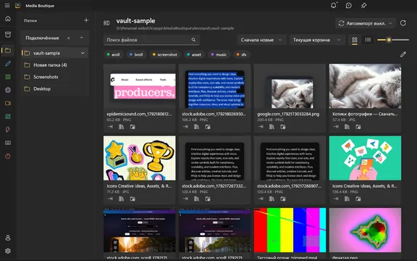The height and width of the screenshot is (261, 417).
Task: Open the chat bubble icon in title bar
Action: click(349, 5)
